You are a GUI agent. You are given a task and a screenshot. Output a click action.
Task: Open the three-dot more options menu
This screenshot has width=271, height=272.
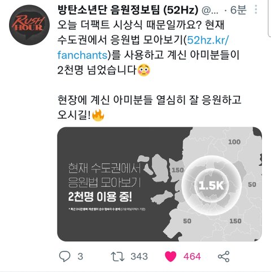tap(256, 10)
